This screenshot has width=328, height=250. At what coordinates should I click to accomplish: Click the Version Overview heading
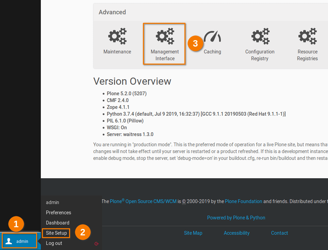(132, 81)
